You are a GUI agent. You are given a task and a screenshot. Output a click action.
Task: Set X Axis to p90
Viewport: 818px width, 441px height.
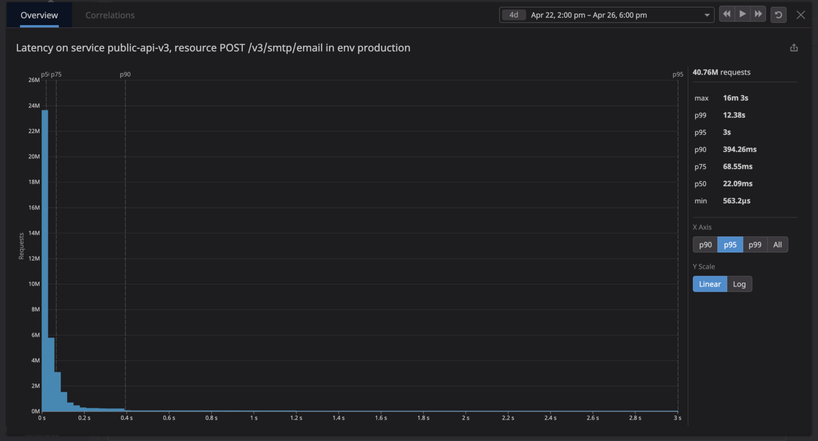point(705,244)
